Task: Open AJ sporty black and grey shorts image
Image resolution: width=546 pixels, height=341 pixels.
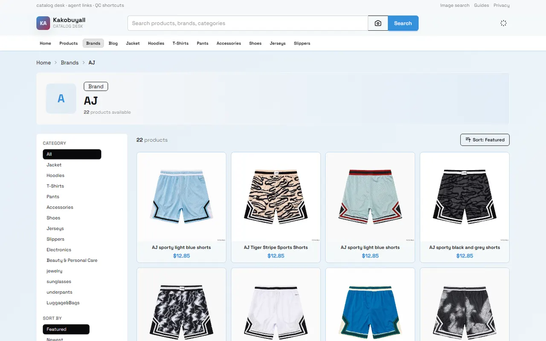Action: click(465, 197)
